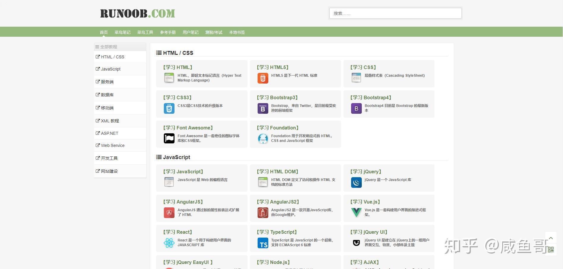The image size is (563, 269).
Task: Open the 【学习 AngularJS2】 title link
Action: [278, 202]
